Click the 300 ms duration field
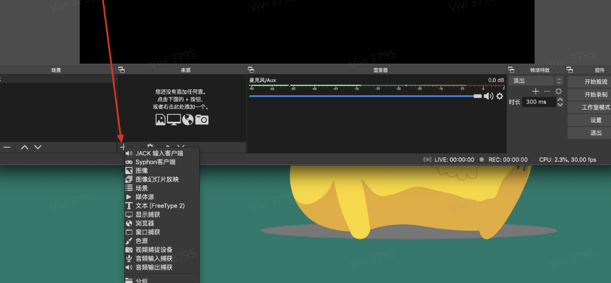Screen dimensions: 611x283 tap(540, 102)
